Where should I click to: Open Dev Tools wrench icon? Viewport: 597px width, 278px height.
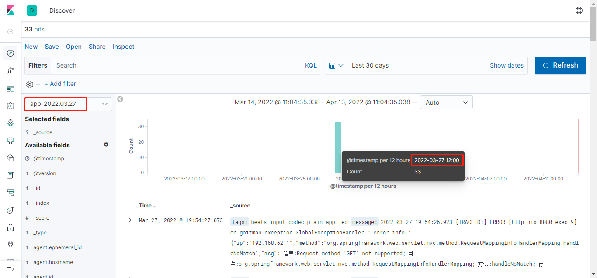(x=10, y=245)
